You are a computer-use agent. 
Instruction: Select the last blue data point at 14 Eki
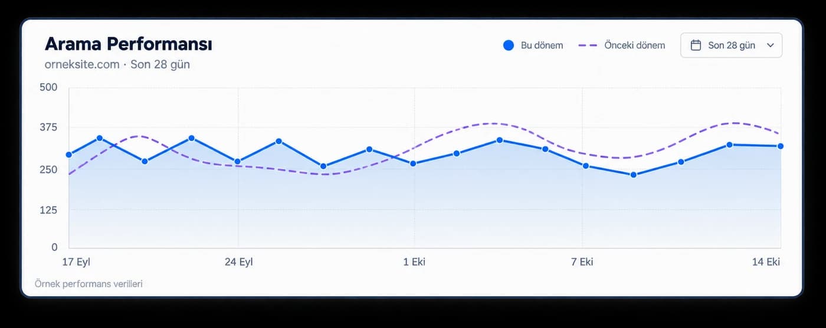[781, 146]
